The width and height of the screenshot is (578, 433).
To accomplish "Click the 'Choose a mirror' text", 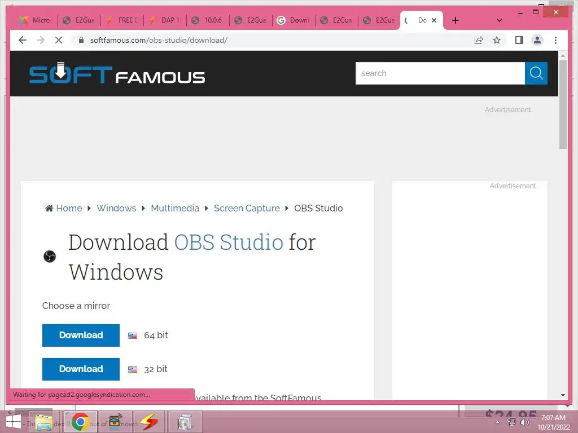I will click(x=76, y=306).
